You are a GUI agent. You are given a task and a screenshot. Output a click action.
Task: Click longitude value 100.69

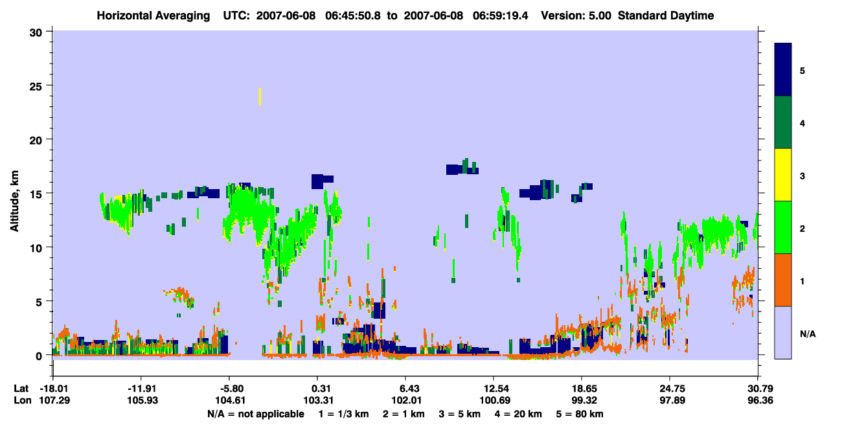point(494,400)
